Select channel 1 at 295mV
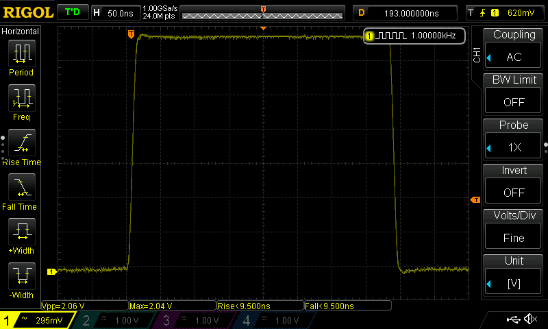This screenshot has width=548, height=329. coord(37,320)
